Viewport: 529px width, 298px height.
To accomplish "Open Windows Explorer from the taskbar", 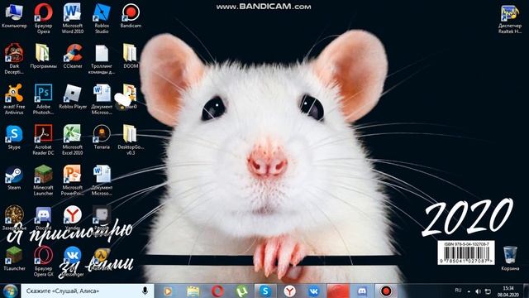I will pos(193,291).
